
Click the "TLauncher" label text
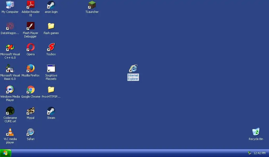92,12
